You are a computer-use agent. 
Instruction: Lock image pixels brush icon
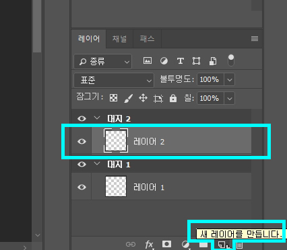128,98
